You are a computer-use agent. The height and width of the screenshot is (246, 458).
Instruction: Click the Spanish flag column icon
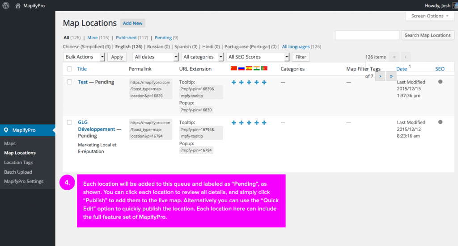click(249, 68)
